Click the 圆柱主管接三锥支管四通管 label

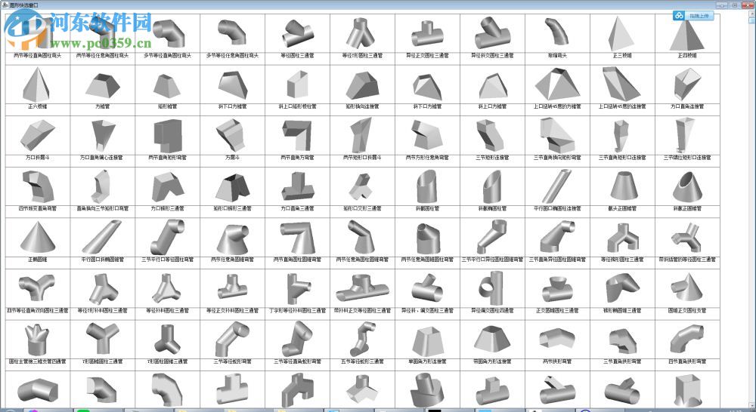(37, 361)
